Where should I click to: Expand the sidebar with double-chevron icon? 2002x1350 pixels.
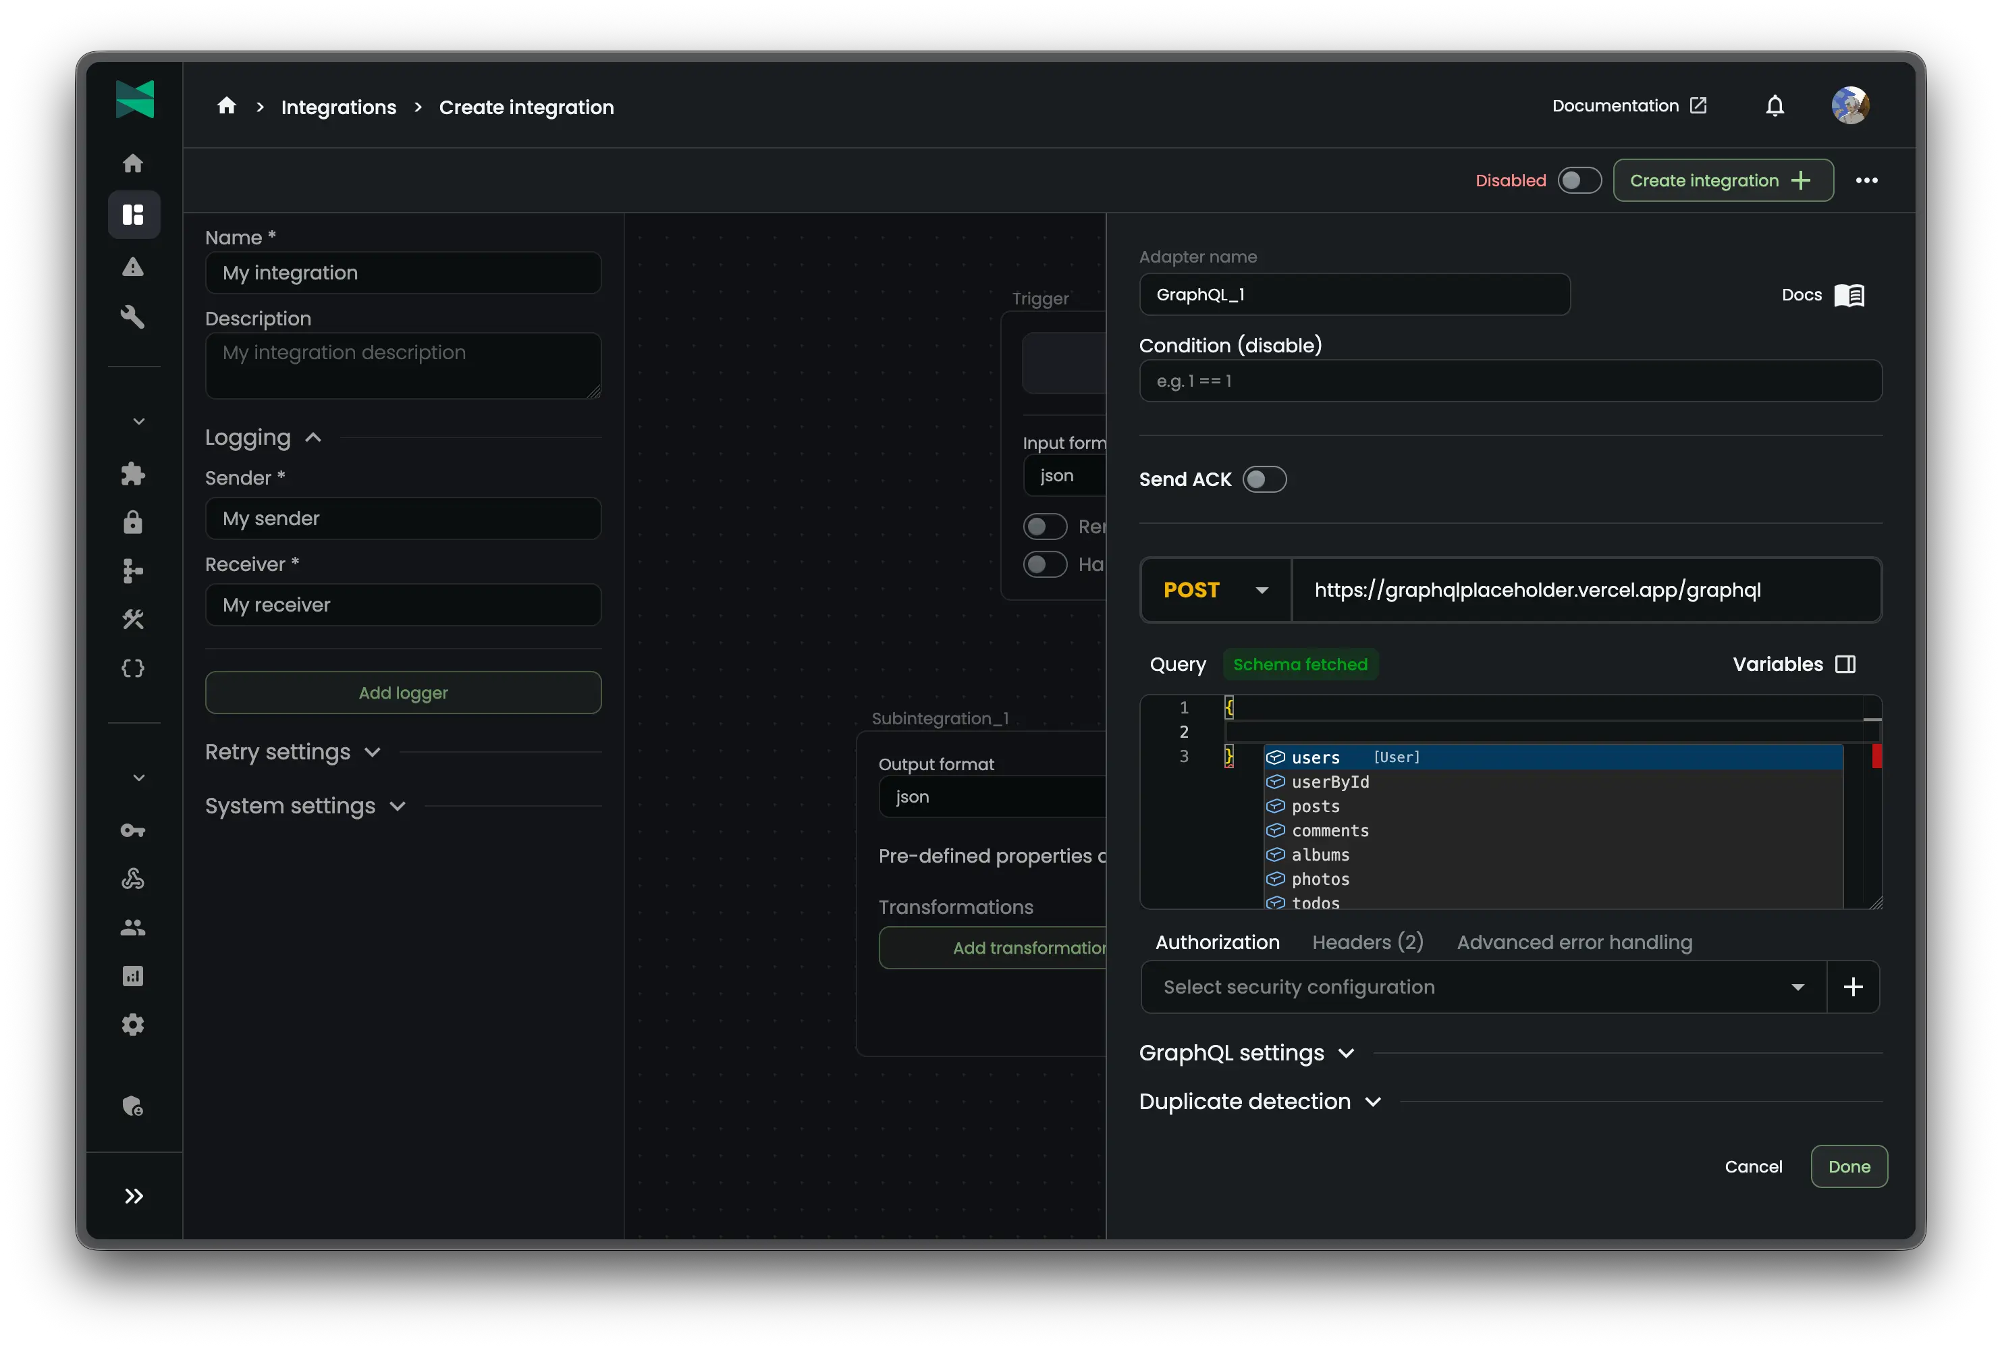tap(134, 1196)
